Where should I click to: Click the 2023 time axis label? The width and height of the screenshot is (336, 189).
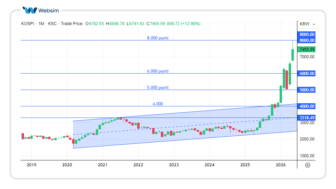[x=174, y=165]
